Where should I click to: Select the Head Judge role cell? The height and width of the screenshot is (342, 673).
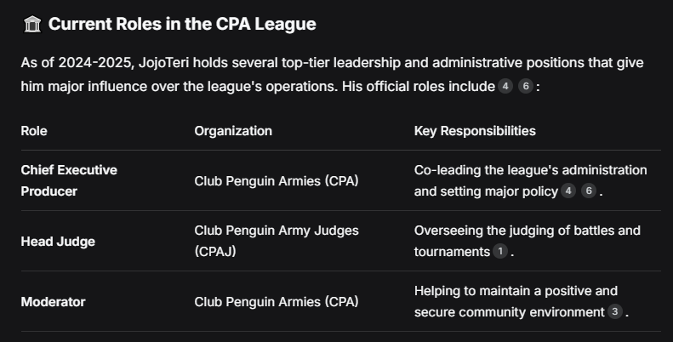tap(58, 242)
